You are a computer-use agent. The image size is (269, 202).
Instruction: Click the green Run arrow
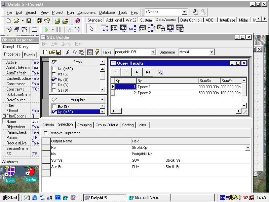tap(46, 30)
